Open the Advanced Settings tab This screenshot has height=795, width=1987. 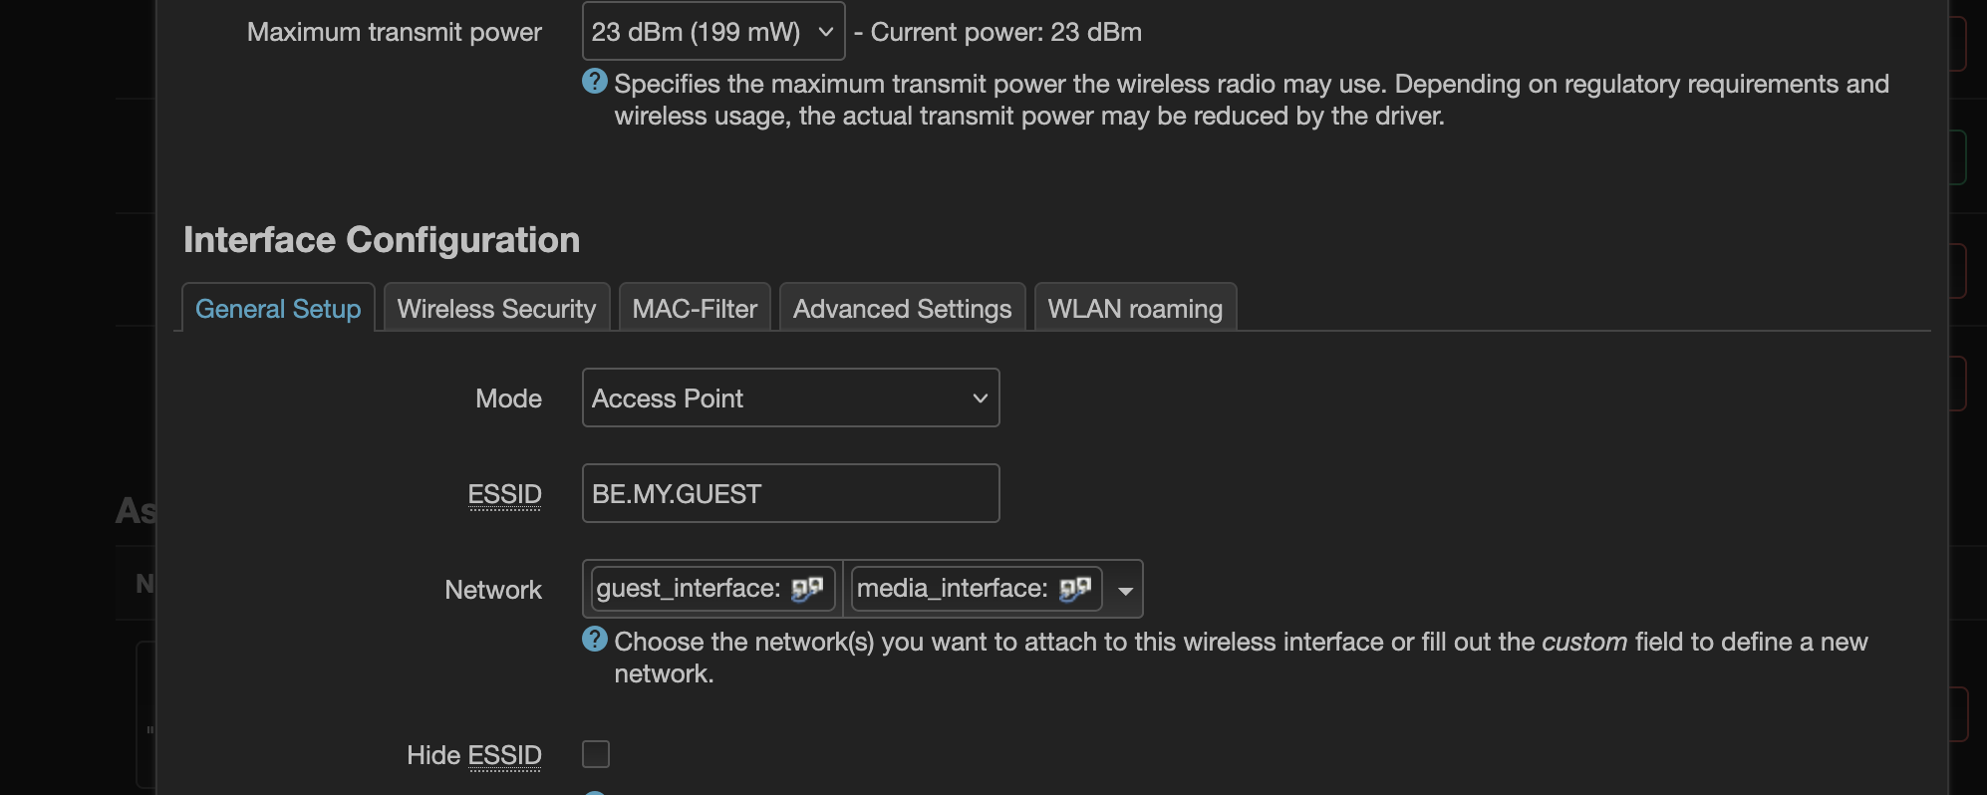coord(902,308)
